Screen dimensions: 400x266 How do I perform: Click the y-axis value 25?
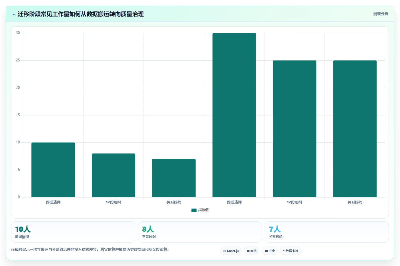click(18, 60)
